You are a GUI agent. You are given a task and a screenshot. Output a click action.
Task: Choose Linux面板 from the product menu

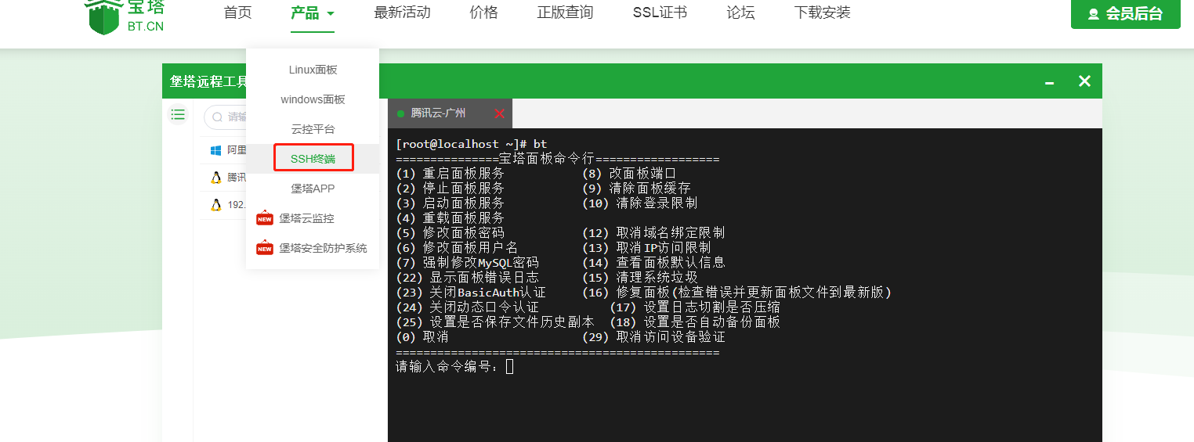click(x=313, y=70)
